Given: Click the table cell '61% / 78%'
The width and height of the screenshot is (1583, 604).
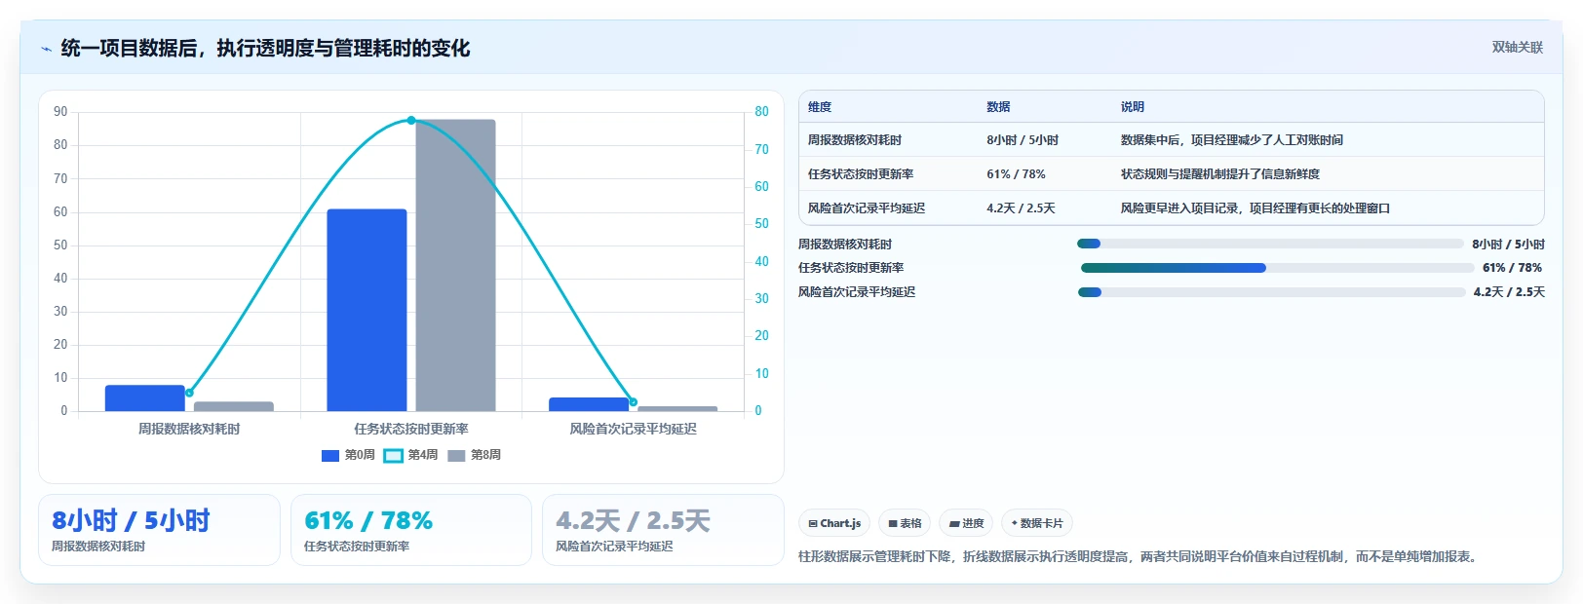Looking at the screenshot, I should tap(1016, 174).
